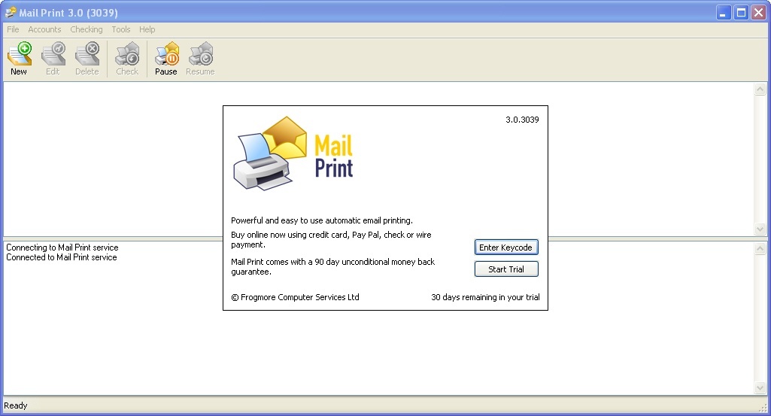The image size is (771, 416).
Task: Close the Mail Print window
Action: pos(758,13)
